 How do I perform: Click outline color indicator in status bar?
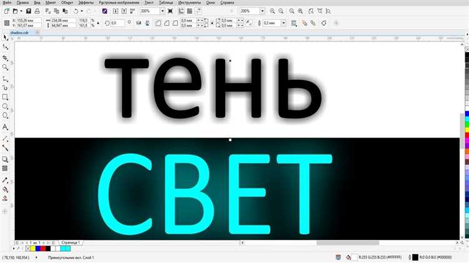[x=415, y=257]
